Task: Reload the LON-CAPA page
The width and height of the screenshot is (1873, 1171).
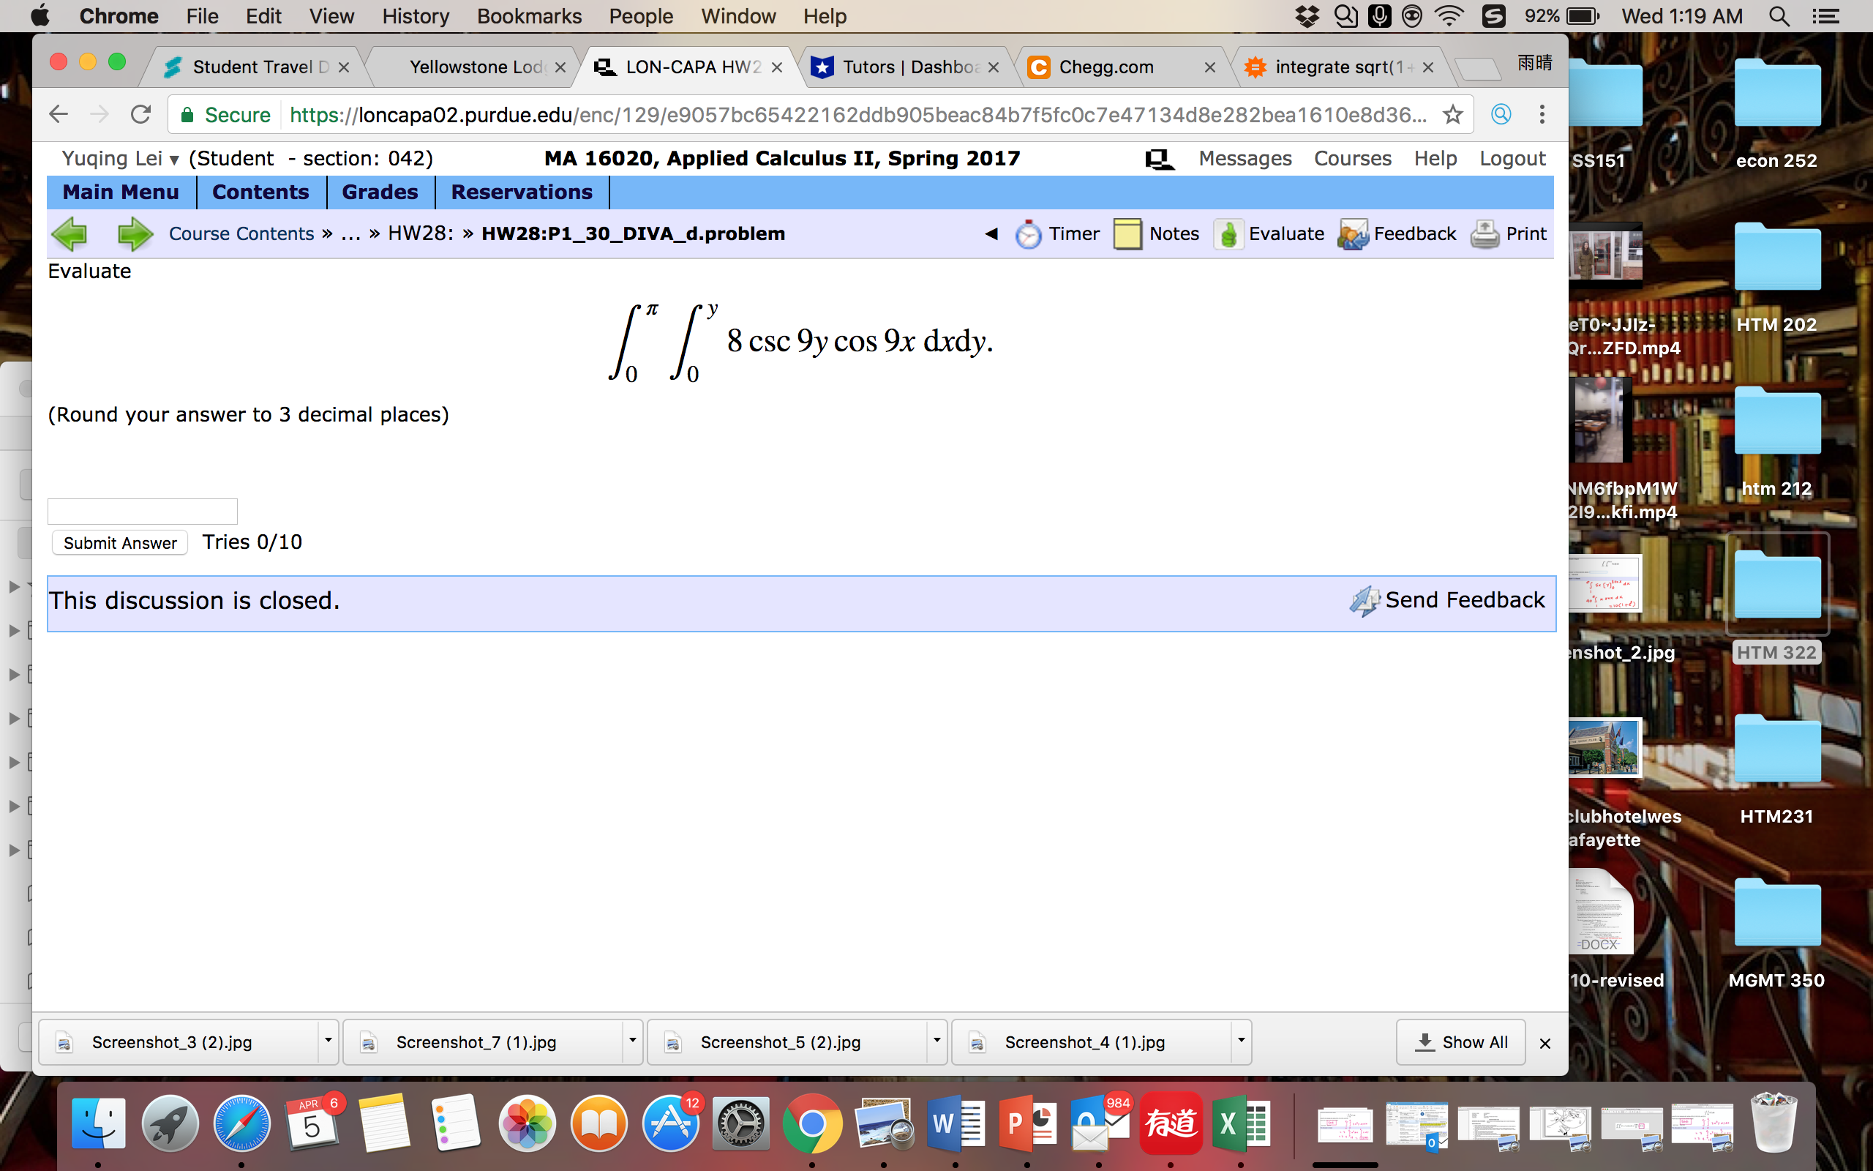Action: 140,115
